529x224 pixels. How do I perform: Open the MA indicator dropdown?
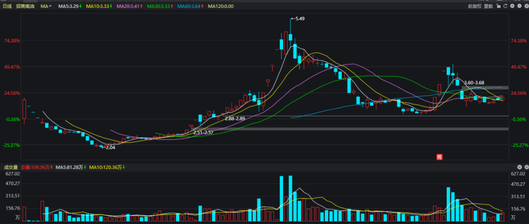46,6
